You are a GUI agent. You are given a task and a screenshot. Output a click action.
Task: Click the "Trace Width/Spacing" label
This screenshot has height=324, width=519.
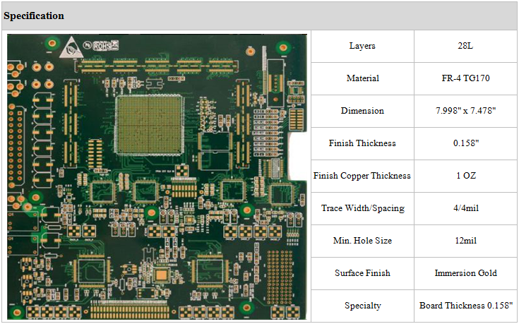click(363, 208)
